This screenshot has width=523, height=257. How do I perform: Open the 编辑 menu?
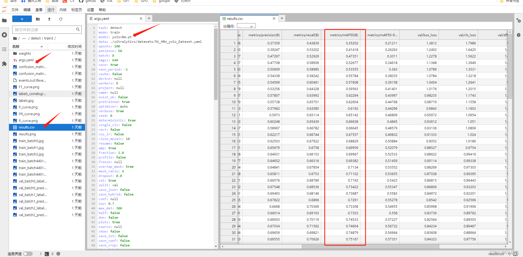point(27,10)
